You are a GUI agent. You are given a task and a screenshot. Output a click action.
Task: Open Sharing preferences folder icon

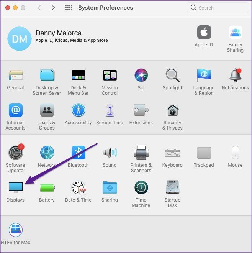click(x=110, y=187)
